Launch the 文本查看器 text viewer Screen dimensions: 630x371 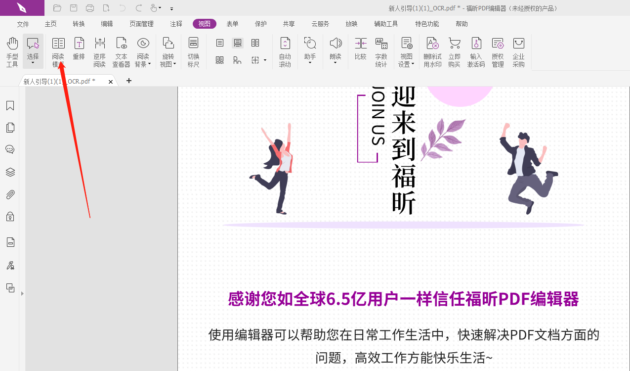coord(121,49)
